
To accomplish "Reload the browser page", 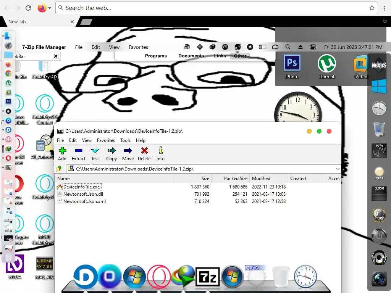I will [x=28, y=8].
